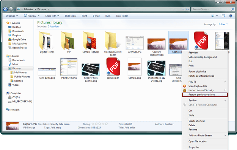237x150 pixels.
Task: Click the Forward navigation arrow
Action: coord(11,9)
